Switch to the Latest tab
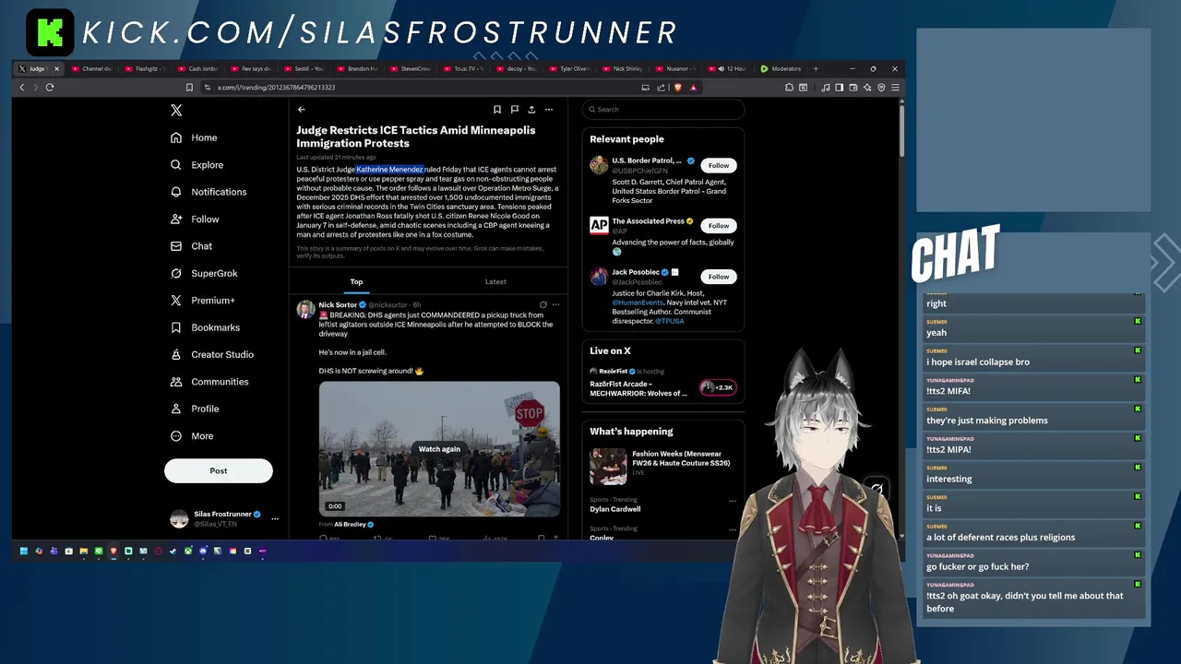1181x664 pixels. click(495, 281)
